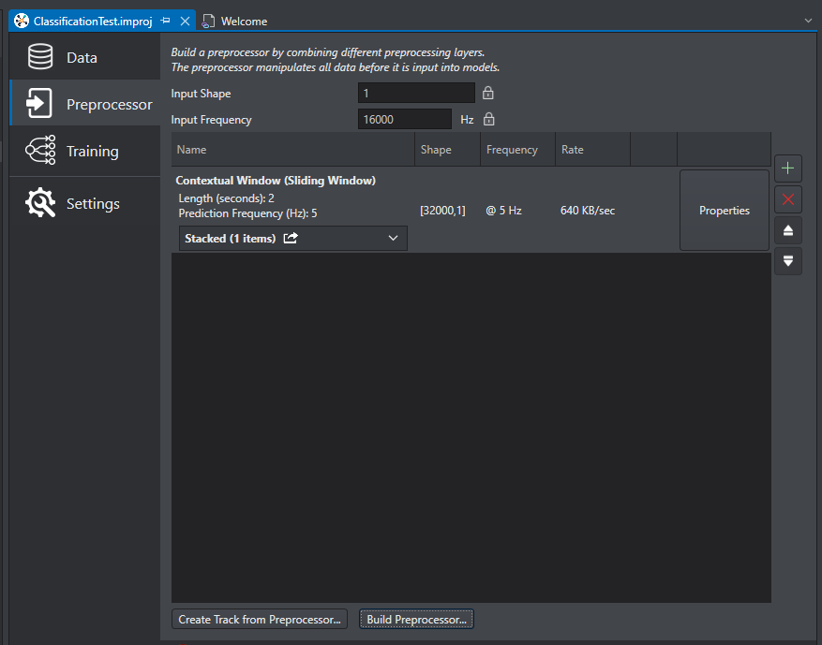Click the Build Preprocessor... button
This screenshot has width=822, height=645.
click(416, 620)
